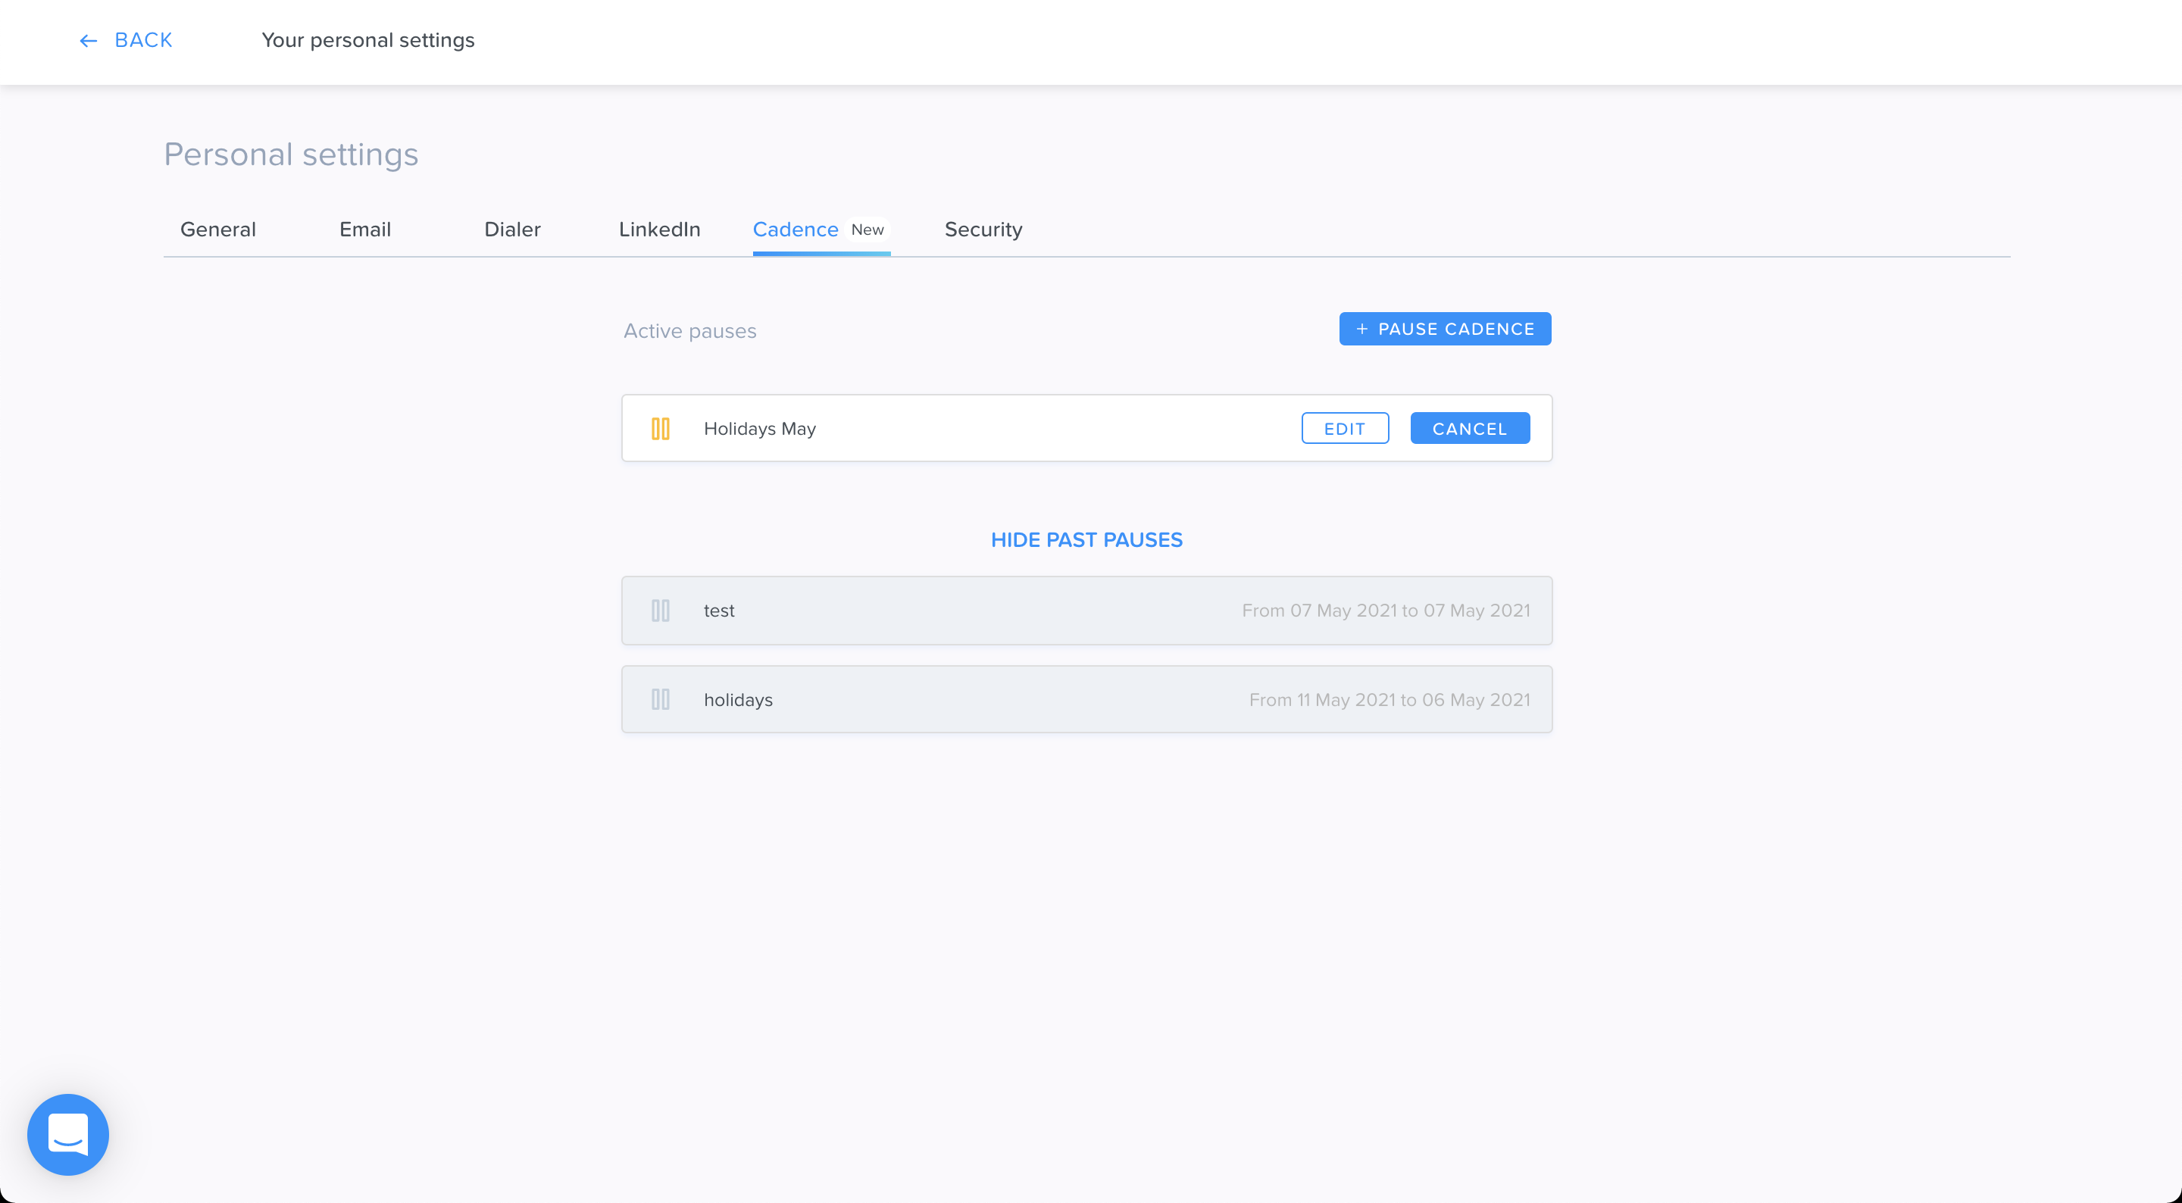
Task: Click 'From 07 May 2021 to 07 May 2021'
Action: point(1386,611)
